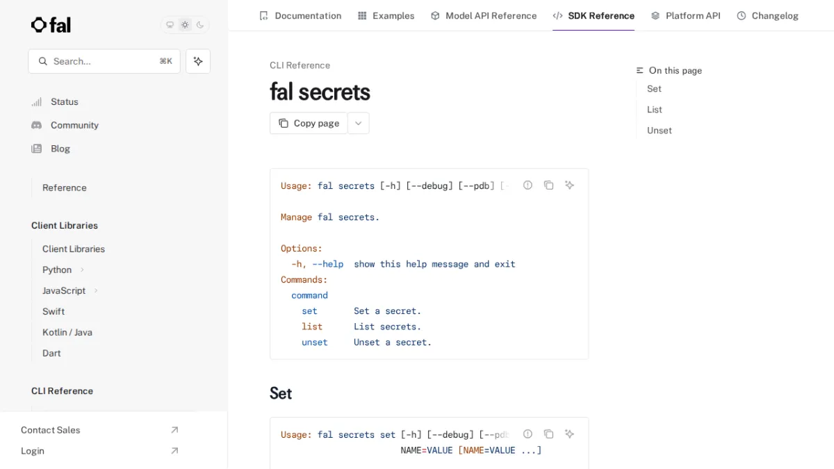Switch to system theme mode
The height and width of the screenshot is (469, 834).
[x=170, y=25]
